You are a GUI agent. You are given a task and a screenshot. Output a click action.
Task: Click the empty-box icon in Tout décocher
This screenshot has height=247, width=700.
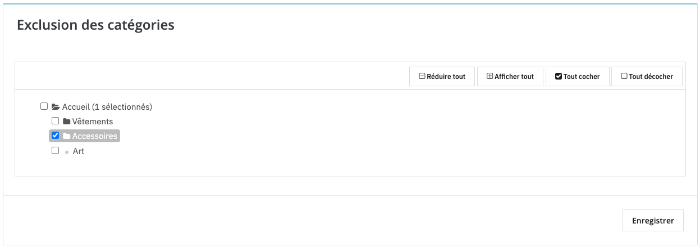[x=624, y=77]
